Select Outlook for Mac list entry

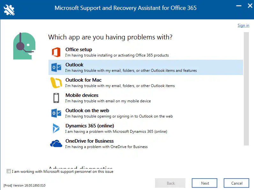(x=83, y=80)
